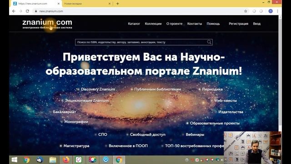This screenshot has height=164, width=291.
Task: Close the new.znanium.com tab
Action: [x=59, y=4]
